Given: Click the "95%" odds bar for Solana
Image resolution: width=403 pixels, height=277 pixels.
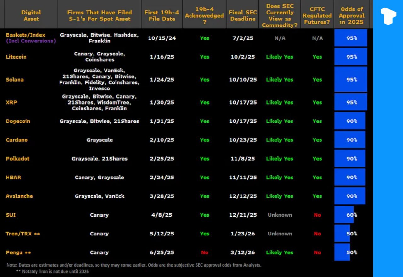Looking at the screenshot, I should 351,79.
